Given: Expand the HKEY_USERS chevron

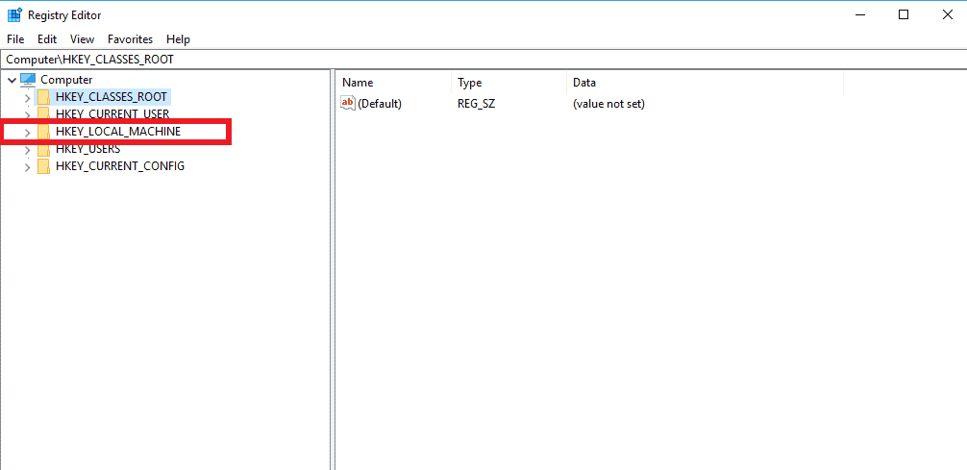Looking at the screenshot, I should tap(27, 149).
